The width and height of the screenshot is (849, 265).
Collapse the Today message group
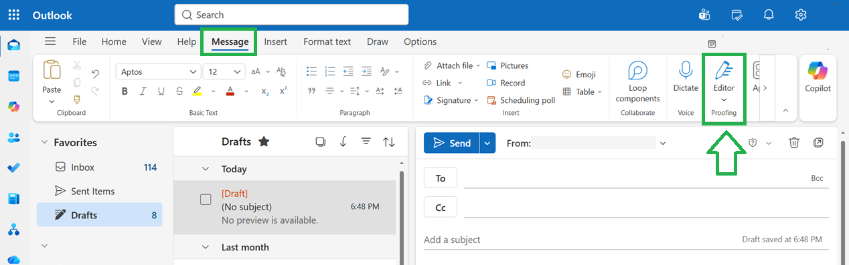[x=206, y=169]
